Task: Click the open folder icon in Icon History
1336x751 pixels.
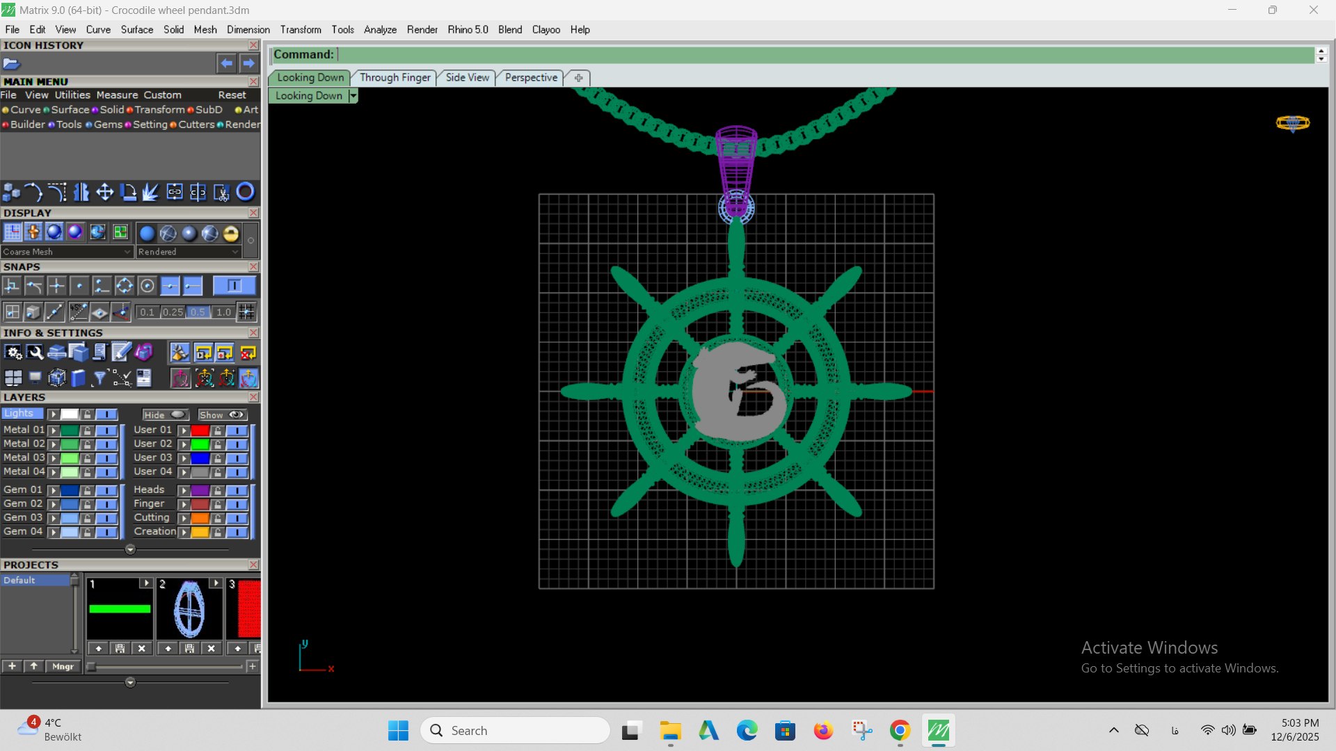Action: 11,64
